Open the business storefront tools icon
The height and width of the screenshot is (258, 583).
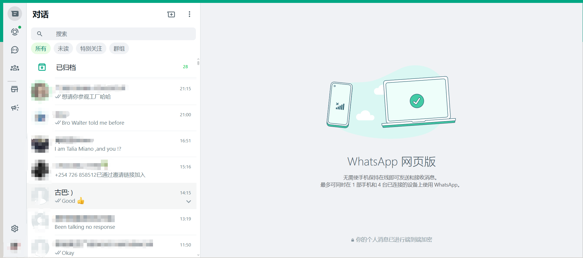coord(14,89)
